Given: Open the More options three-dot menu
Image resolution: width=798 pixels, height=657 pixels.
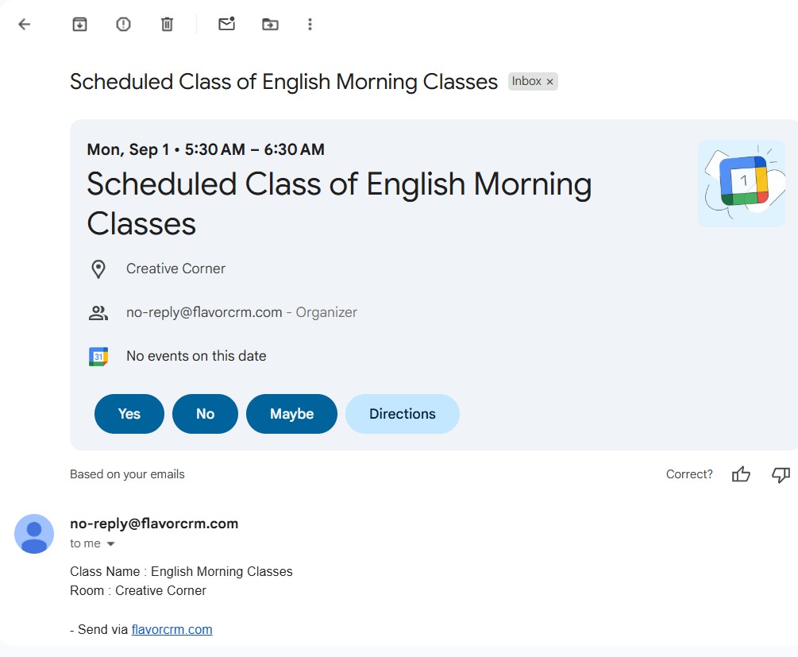Looking at the screenshot, I should pyautogui.click(x=310, y=25).
